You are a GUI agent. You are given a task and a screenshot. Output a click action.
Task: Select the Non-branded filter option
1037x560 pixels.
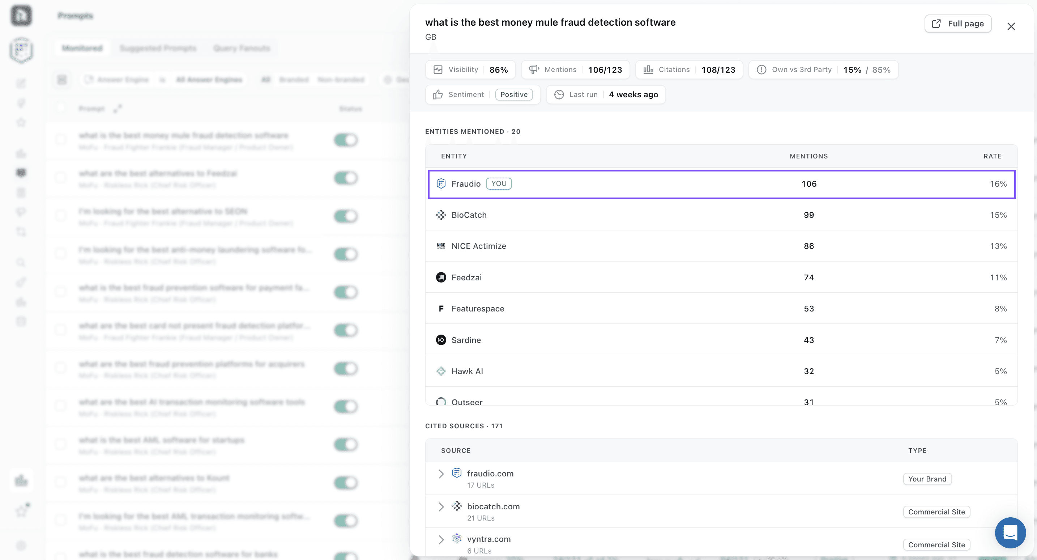[341, 80]
